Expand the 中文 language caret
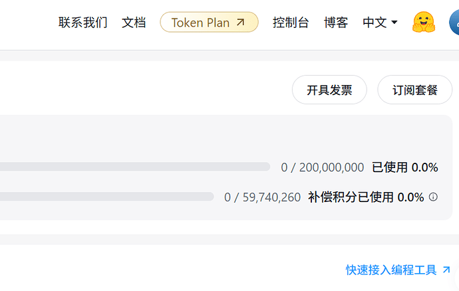This screenshot has height=291, width=459. click(394, 22)
